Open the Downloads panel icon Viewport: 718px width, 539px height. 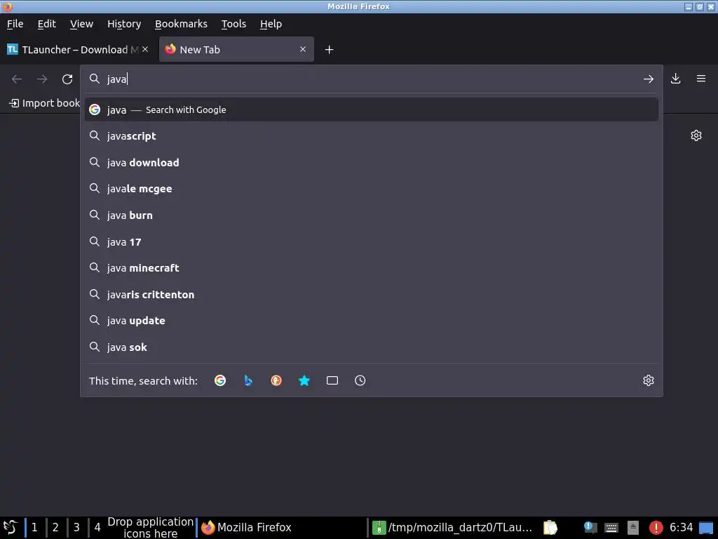pyautogui.click(x=675, y=79)
